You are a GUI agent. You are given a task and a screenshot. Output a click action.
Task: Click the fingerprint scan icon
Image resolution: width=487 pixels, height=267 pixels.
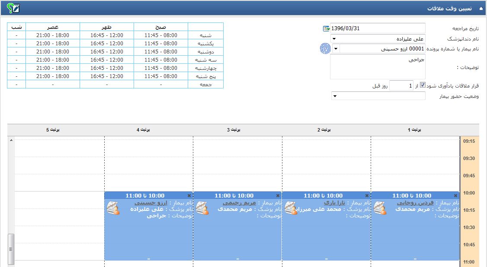(x=325, y=49)
